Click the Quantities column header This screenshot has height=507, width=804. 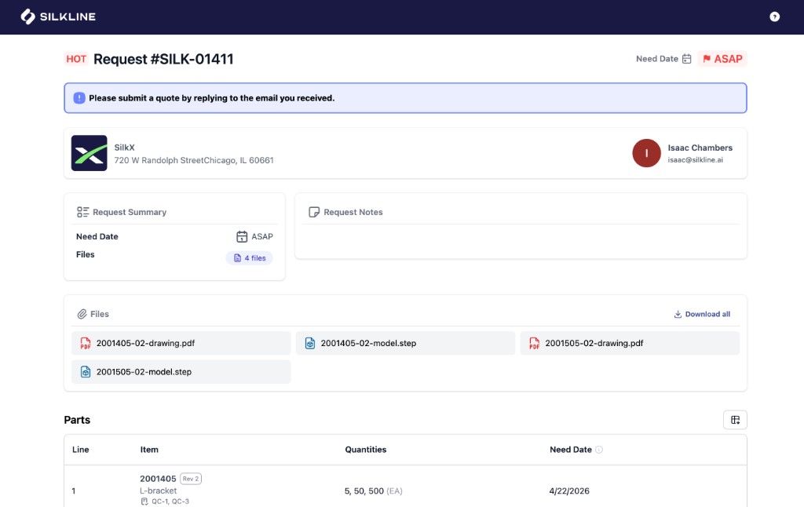[366, 450]
